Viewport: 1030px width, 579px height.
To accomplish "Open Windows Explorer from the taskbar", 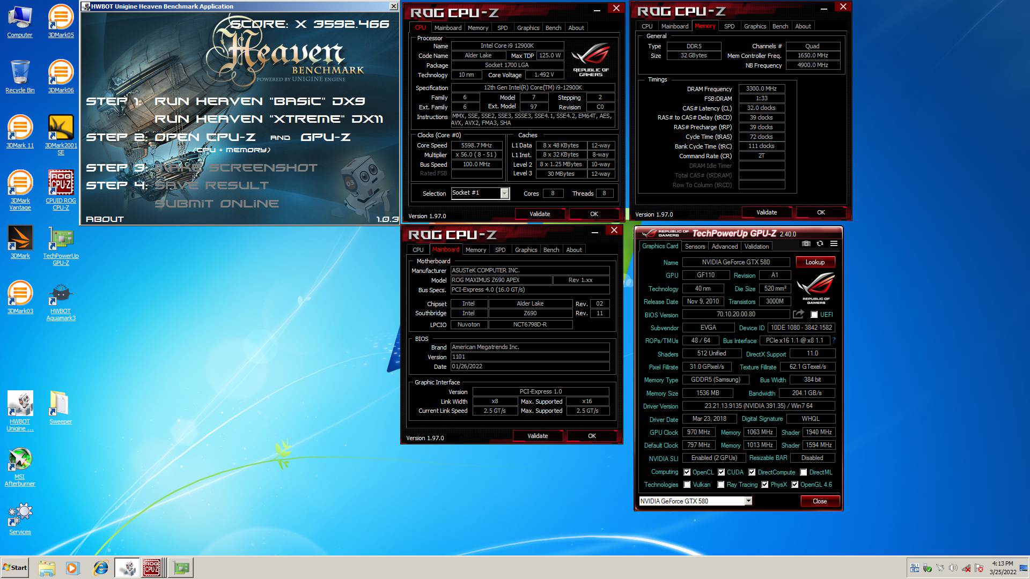I will [x=47, y=568].
